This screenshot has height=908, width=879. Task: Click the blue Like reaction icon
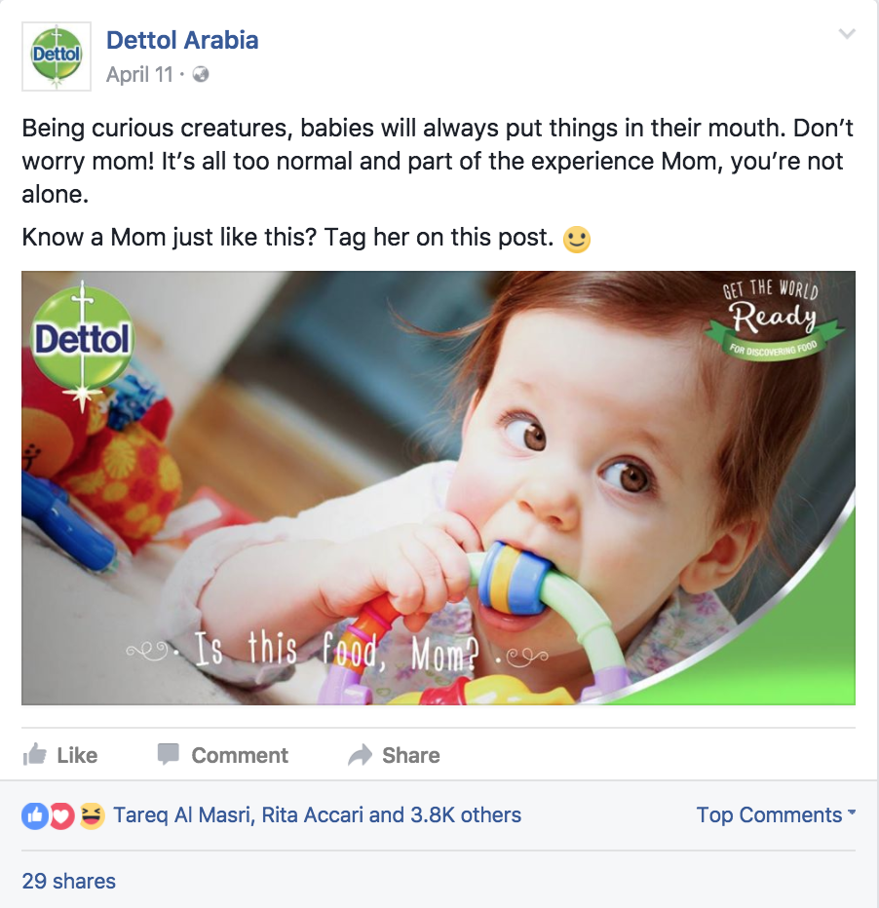35,815
